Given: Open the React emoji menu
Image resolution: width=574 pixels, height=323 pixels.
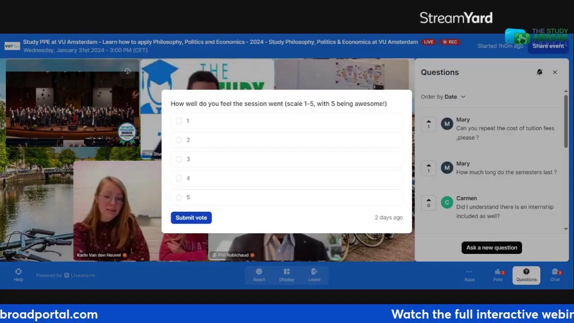Looking at the screenshot, I should [x=259, y=275].
